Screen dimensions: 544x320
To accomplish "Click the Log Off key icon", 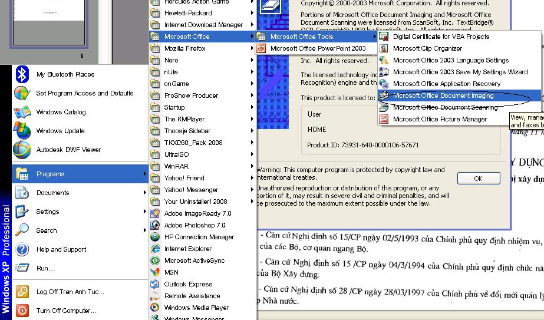I will point(22,292).
